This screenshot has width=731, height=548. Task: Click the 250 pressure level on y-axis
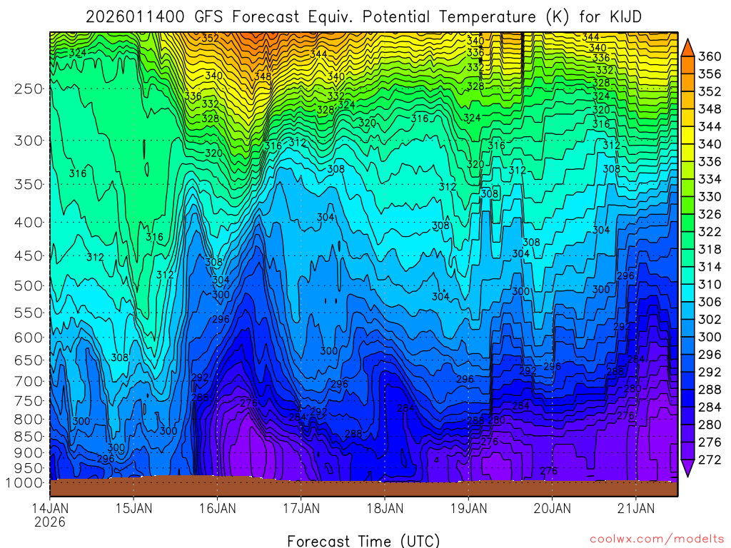tap(29, 88)
